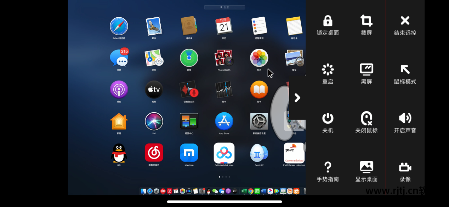The height and width of the screenshot is (207, 449).
Task: Open the Preview (预览) app
Action: 294,58
